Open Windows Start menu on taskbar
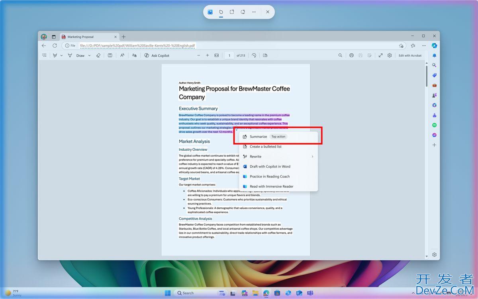The height and width of the screenshot is (299, 478). (x=168, y=293)
